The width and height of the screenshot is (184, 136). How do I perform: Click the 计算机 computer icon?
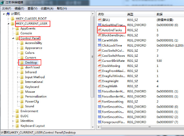[x=8, y=14]
